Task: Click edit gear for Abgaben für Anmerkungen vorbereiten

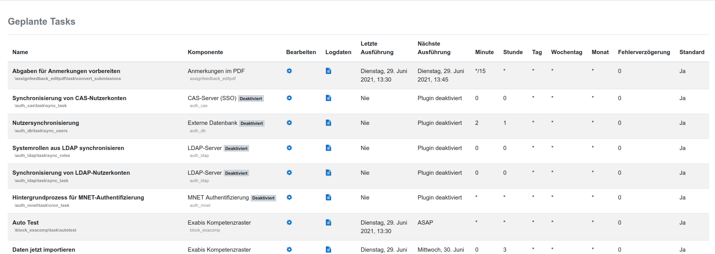Action: click(289, 71)
